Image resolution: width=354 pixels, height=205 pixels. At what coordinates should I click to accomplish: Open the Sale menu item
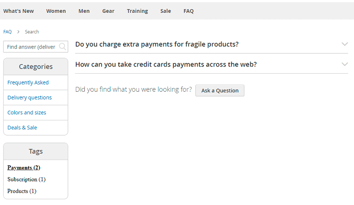pos(165,11)
